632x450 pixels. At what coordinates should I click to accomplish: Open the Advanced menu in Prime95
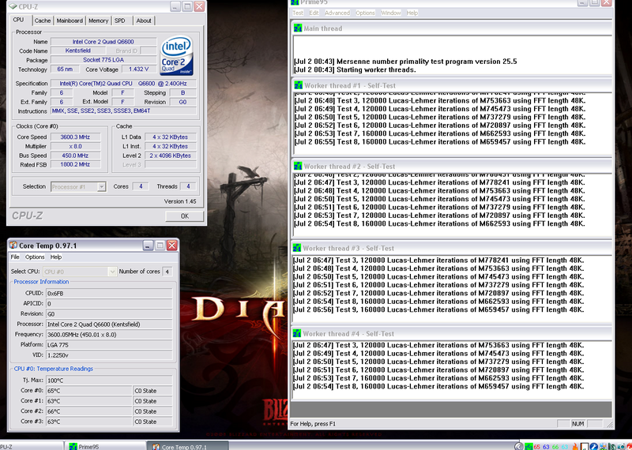pos(337,13)
